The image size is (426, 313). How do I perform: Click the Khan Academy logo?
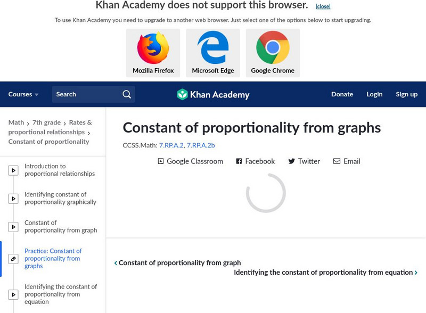point(213,95)
